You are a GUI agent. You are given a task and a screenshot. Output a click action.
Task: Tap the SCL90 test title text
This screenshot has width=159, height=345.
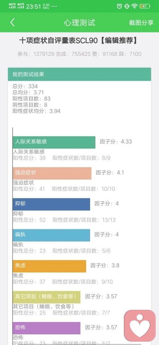coord(79,41)
